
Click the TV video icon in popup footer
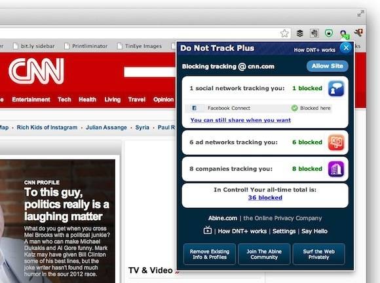(208, 231)
